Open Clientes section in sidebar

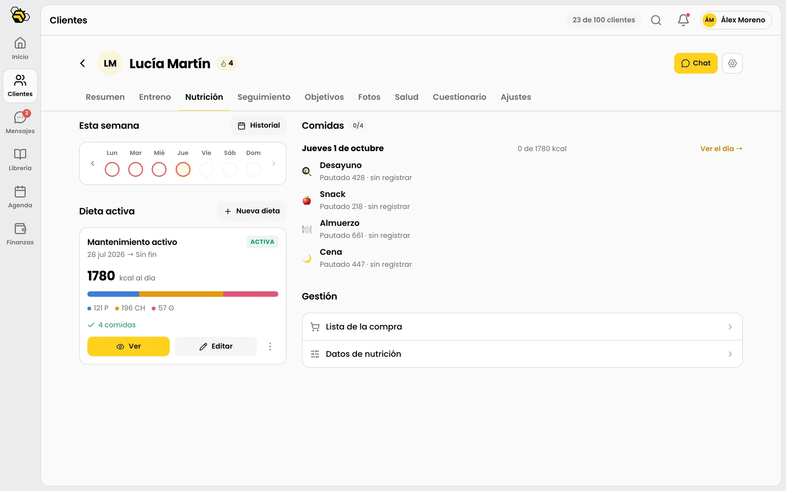[x=20, y=86]
